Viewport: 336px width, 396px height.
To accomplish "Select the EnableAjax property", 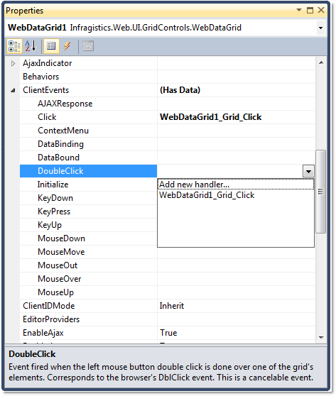I will coord(43,333).
